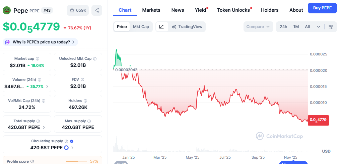
Task: Open the Markets tab
Action: pyautogui.click(x=151, y=10)
